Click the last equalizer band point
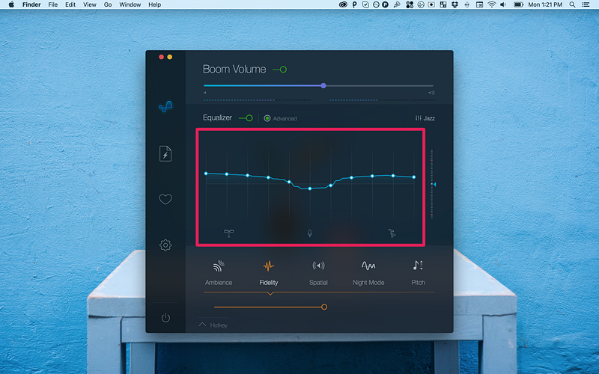The height and width of the screenshot is (374, 599). point(414,177)
